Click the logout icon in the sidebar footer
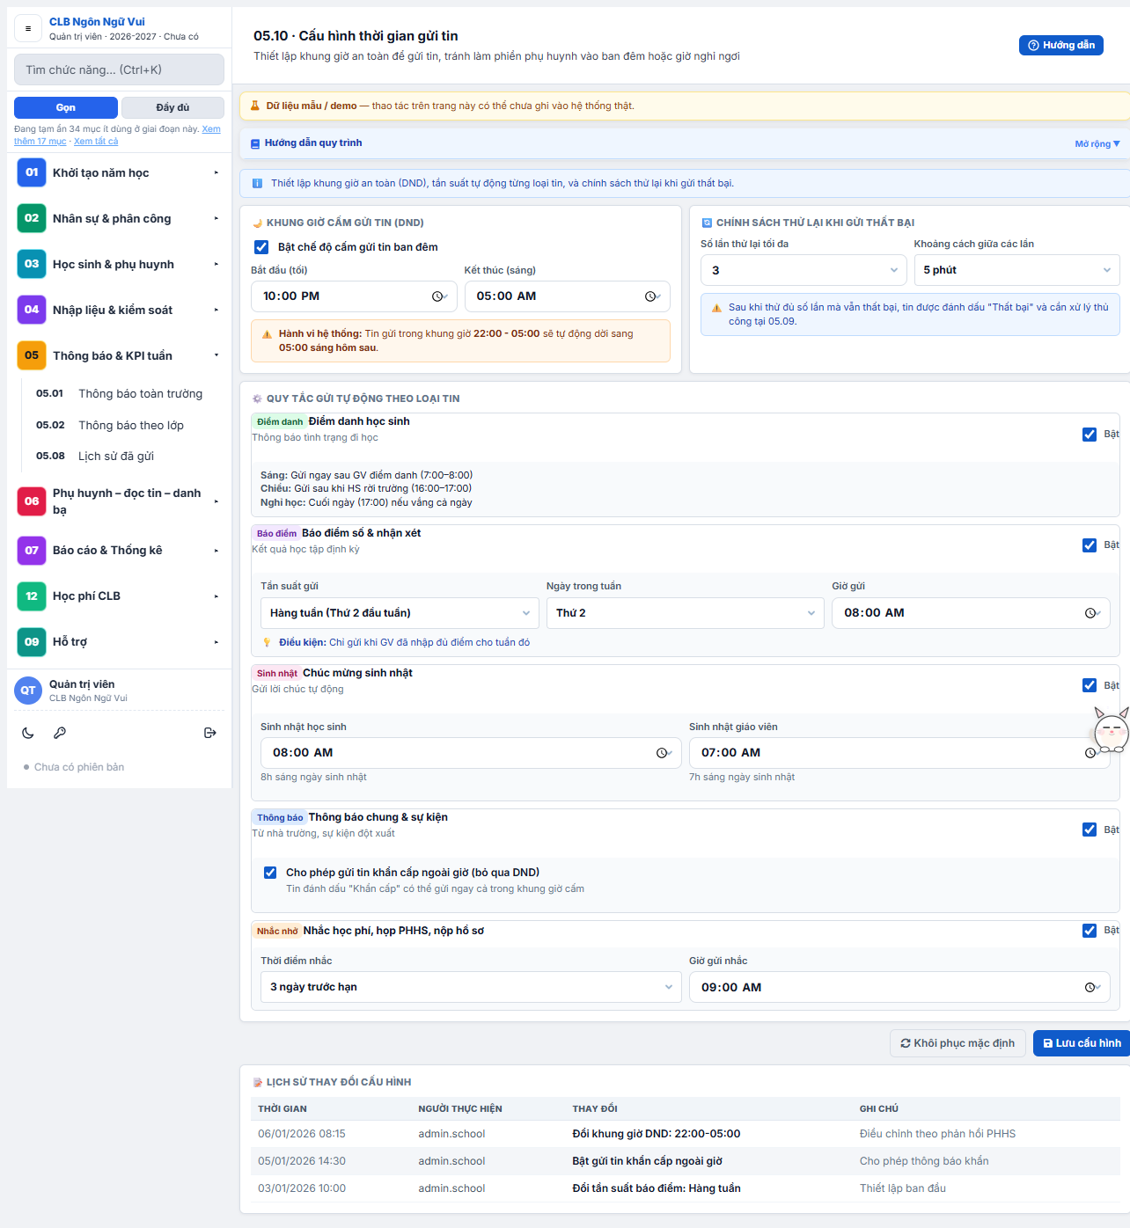This screenshot has width=1130, height=1228. (x=210, y=733)
